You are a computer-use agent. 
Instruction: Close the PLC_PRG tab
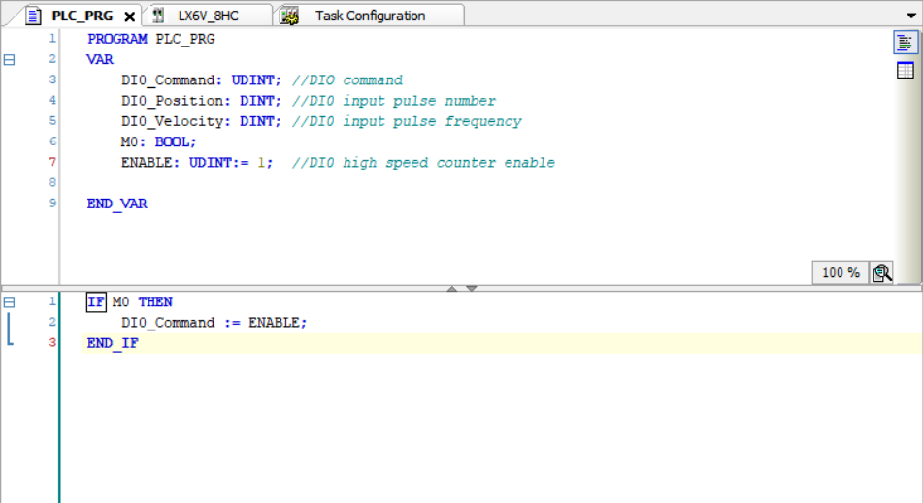[129, 16]
